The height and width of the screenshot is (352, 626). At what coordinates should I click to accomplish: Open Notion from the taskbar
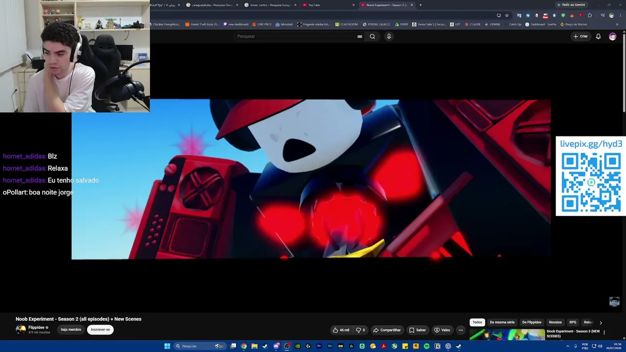437,346
